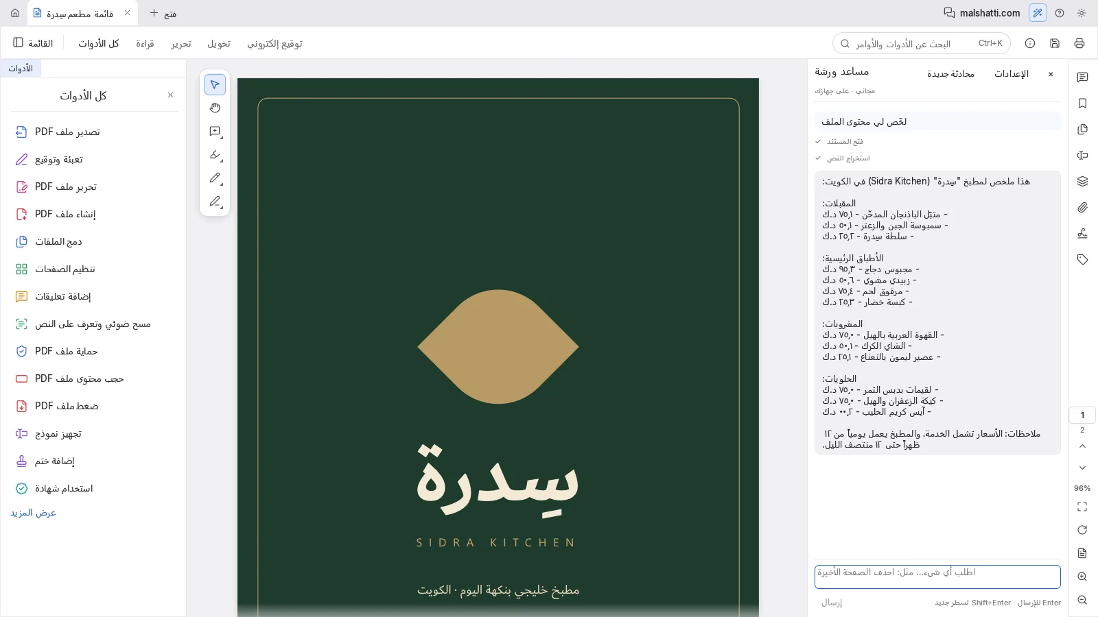Image resolution: width=1098 pixels, height=617 pixels.
Task: Go to next page chevron down
Action: pyautogui.click(x=1082, y=468)
